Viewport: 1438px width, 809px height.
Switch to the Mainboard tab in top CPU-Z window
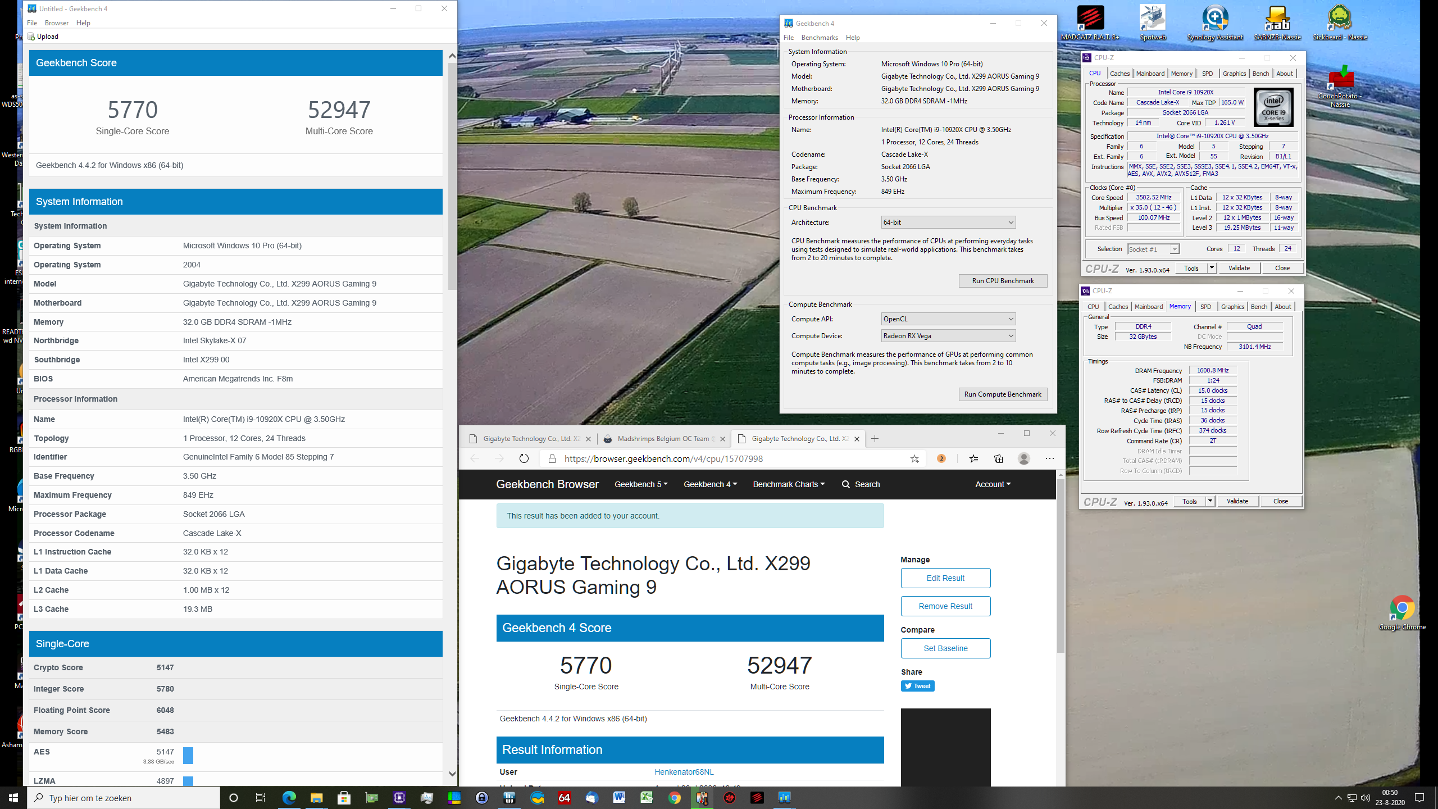coord(1150,74)
